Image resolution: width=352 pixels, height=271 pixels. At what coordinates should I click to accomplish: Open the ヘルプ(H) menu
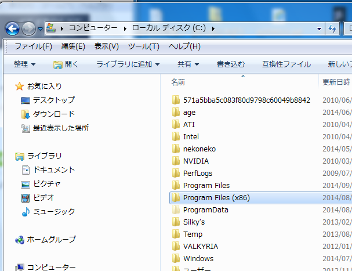point(184,46)
